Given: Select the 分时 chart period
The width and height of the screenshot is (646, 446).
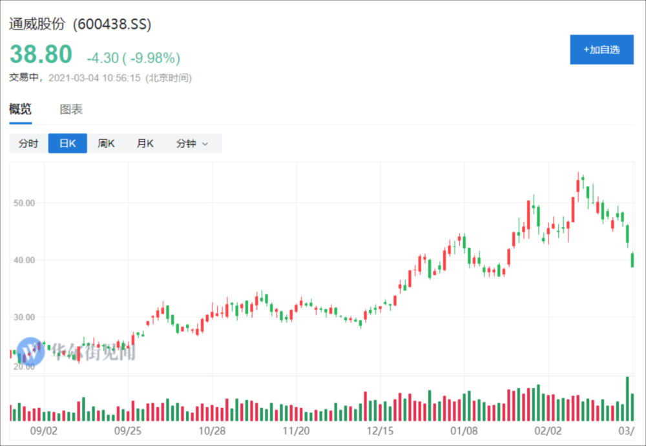Looking at the screenshot, I should tap(28, 143).
